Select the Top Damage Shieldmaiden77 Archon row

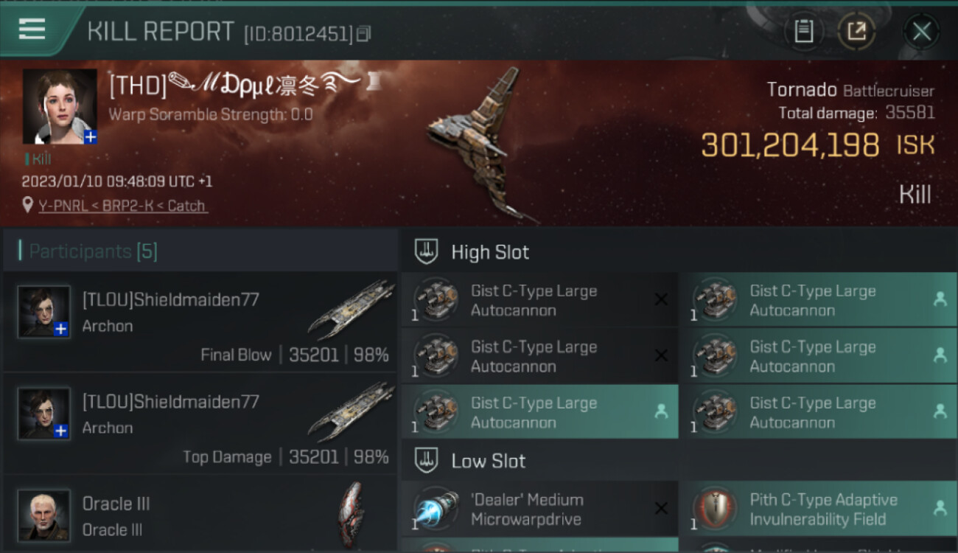[200, 425]
